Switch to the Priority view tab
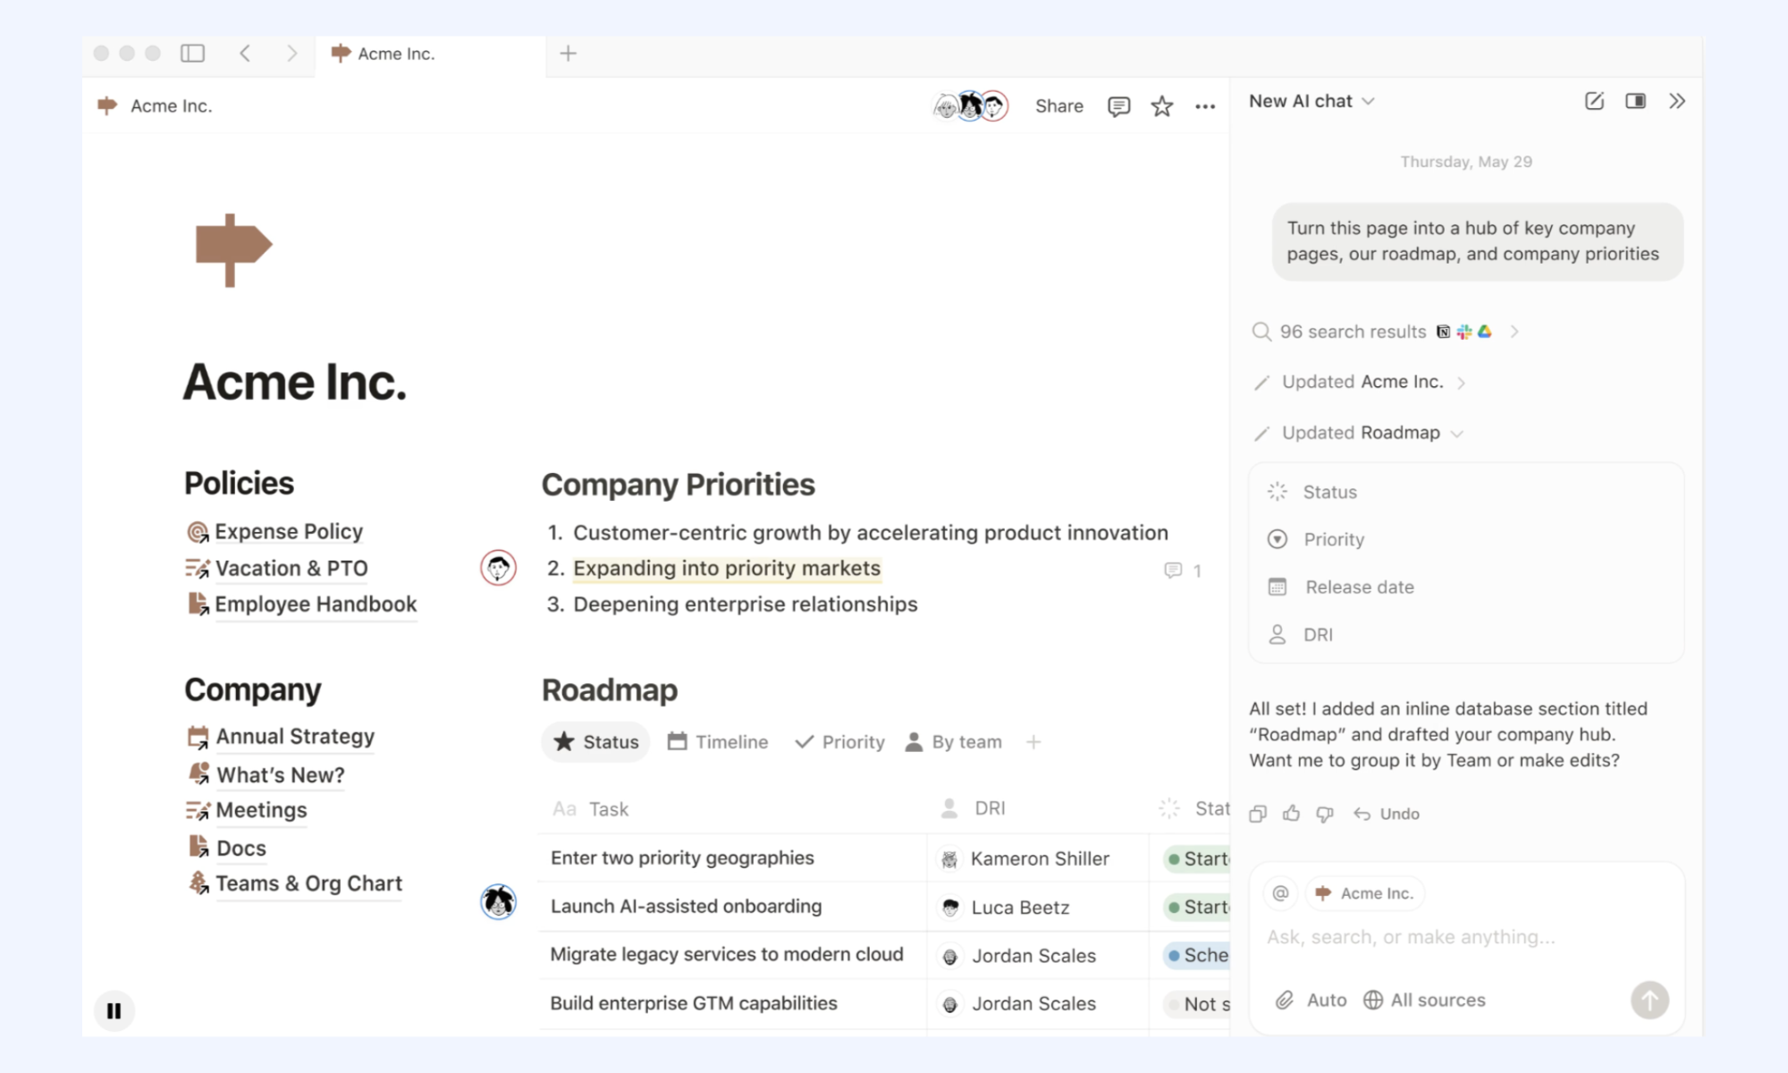Image resolution: width=1788 pixels, height=1073 pixels. tap(839, 742)
